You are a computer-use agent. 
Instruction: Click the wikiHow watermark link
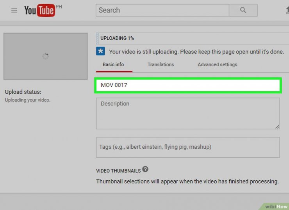pos(275,206)
